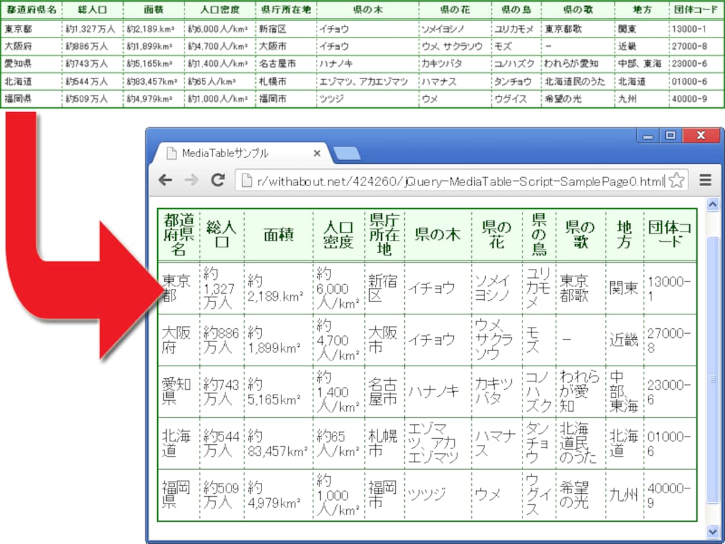The width and height of the screenshot is (725, 544).
Task: Click the 新宿区 cell in browser table
Action: (384, 288)
